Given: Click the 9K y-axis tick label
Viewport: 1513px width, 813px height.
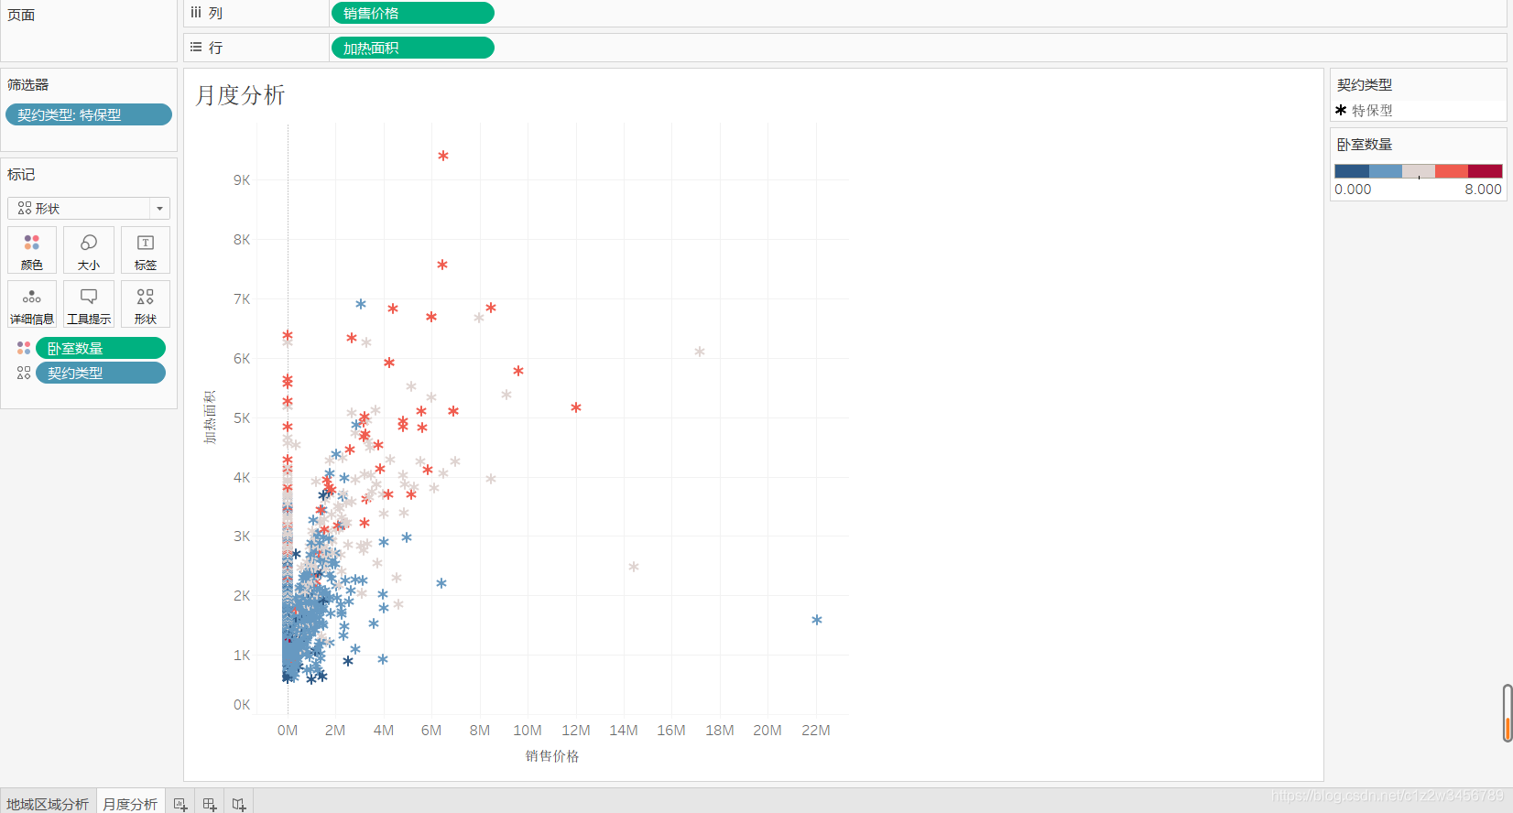Looking at the screenshot, I should [x=242, y=180].
